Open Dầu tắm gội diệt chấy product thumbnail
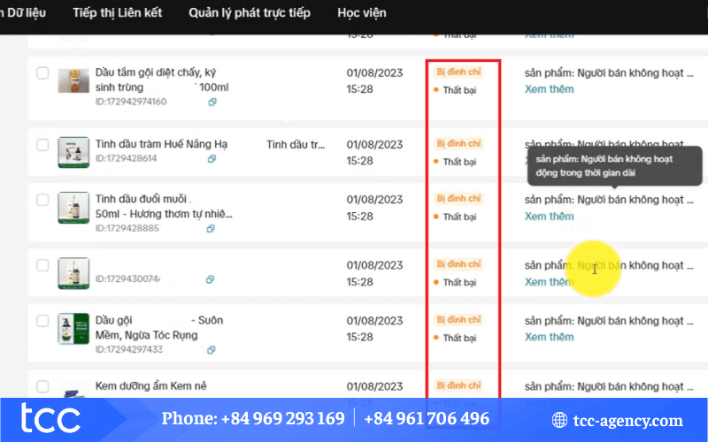The width and height of the screenshot is (708, 442). (73, 80)
